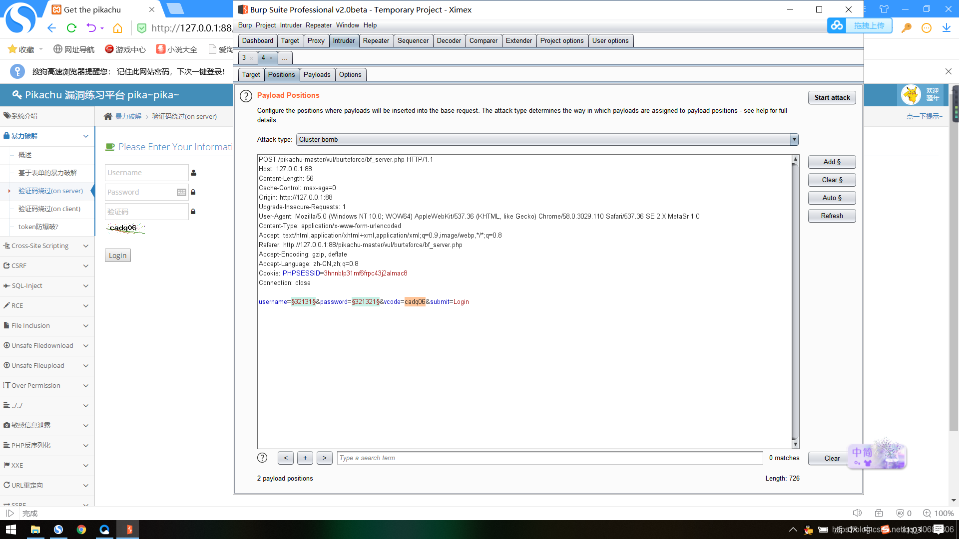Viewport: 959px width, 539px height.
Task: Close Intruder tab 4
Action: [x=271, y=58]
